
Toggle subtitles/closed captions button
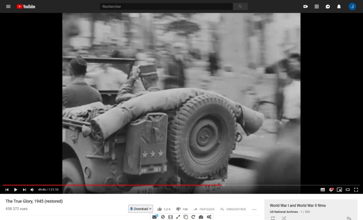(323, 190)
